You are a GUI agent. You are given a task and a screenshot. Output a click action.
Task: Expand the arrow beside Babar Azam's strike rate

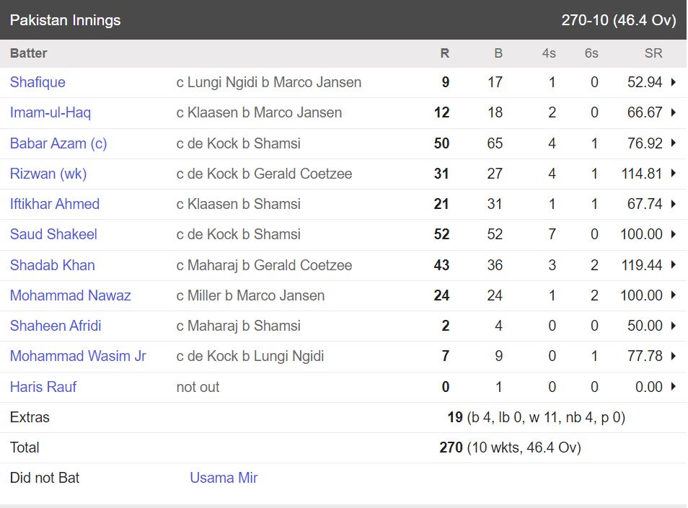(674, 143)
